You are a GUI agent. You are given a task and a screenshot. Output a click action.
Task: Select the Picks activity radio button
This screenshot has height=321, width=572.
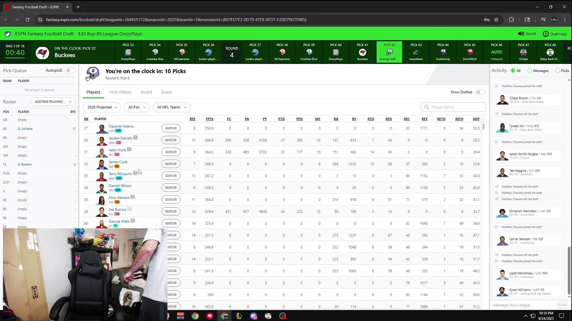click(x=558, y=70)
